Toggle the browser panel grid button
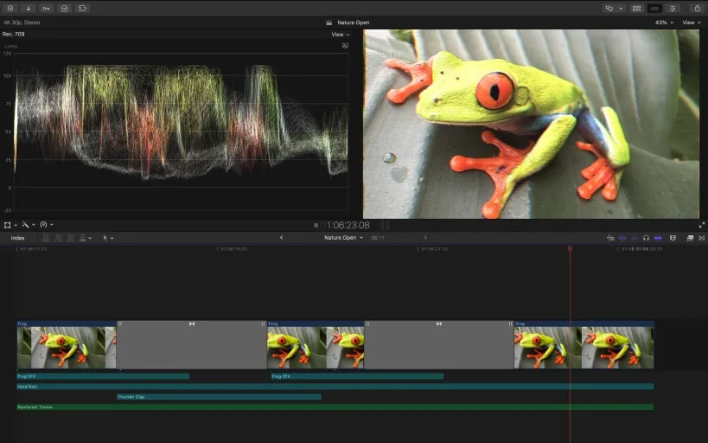Screen dimensions: 708x443 (x=636, y=8)
